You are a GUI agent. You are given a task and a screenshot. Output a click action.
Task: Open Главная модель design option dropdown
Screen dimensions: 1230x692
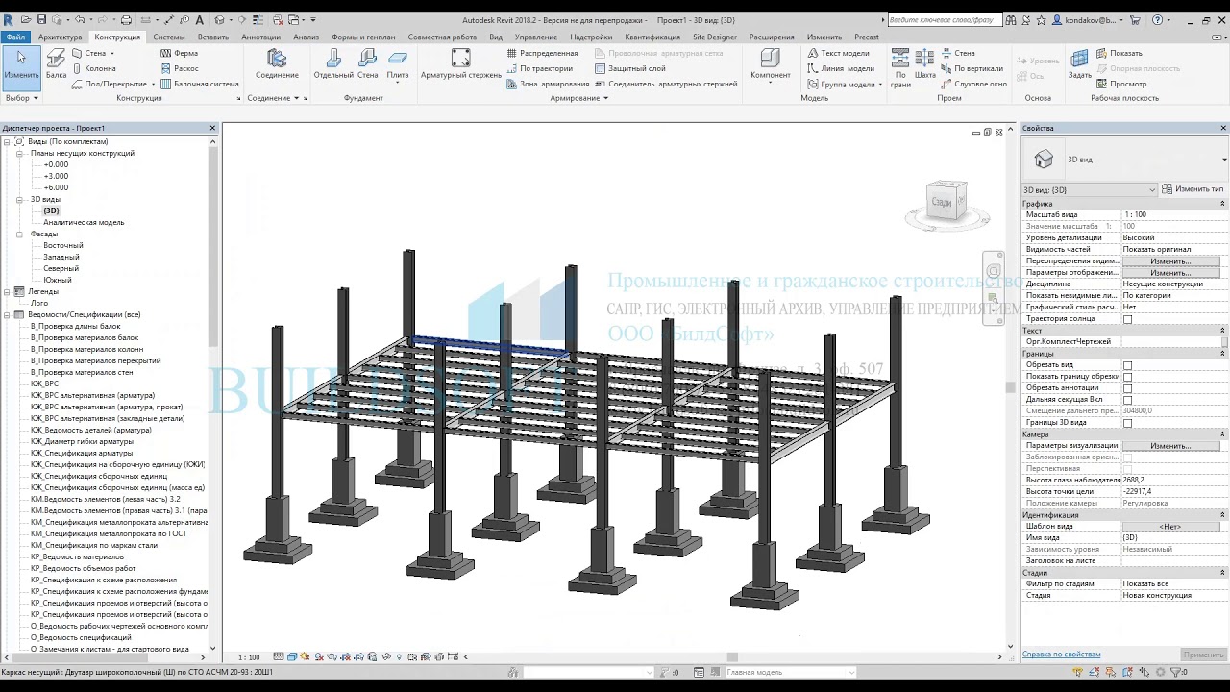[791, 673]
